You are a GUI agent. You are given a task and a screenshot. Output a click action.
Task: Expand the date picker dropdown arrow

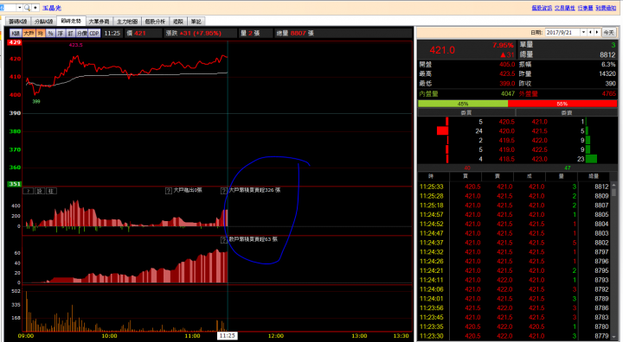584,33
